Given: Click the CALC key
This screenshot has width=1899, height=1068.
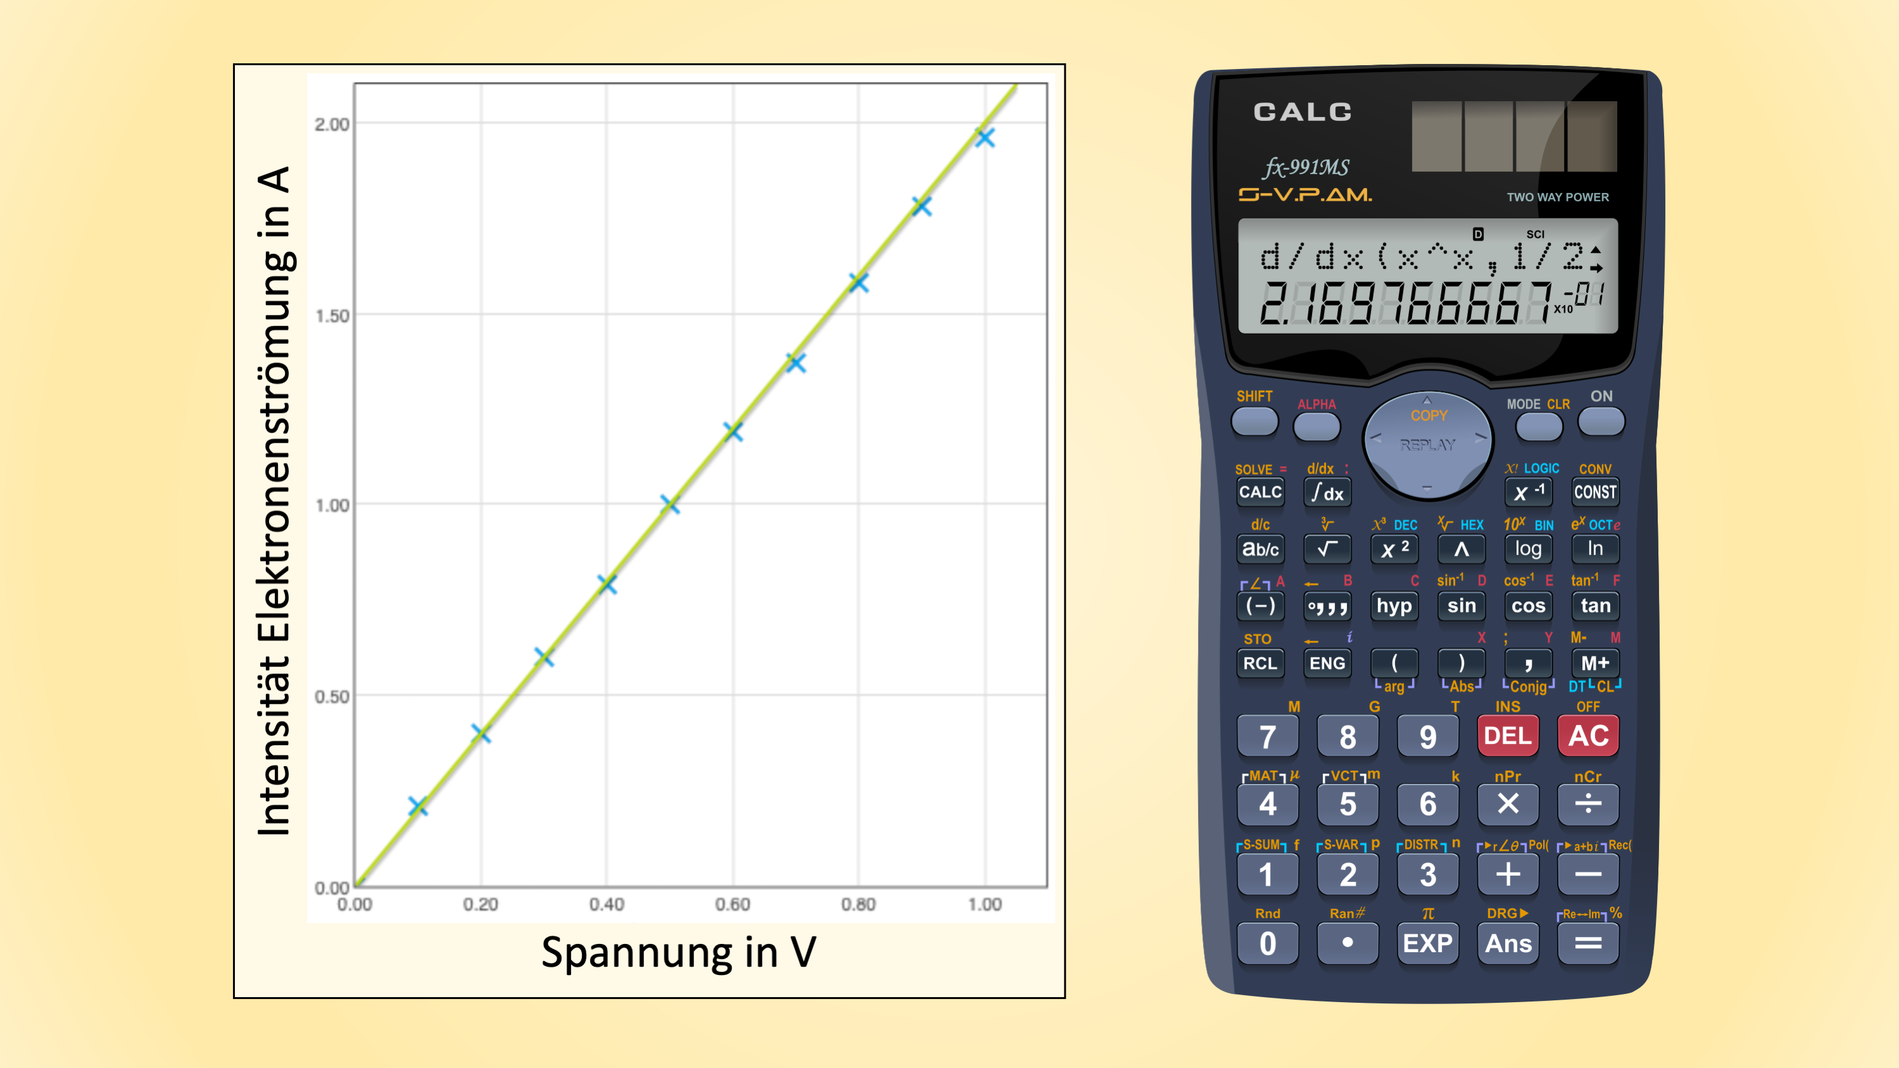Looking at the screenshot, I should coord(1260,492).
